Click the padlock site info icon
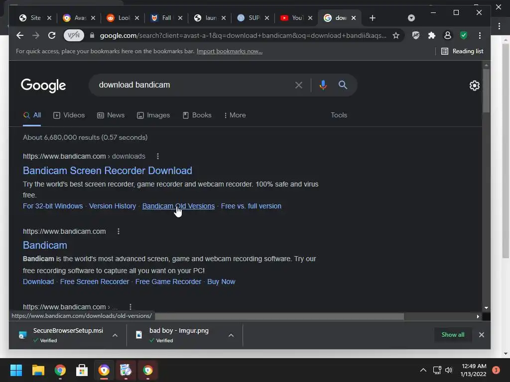Viewport: 510px width, 382px height. 92,35
